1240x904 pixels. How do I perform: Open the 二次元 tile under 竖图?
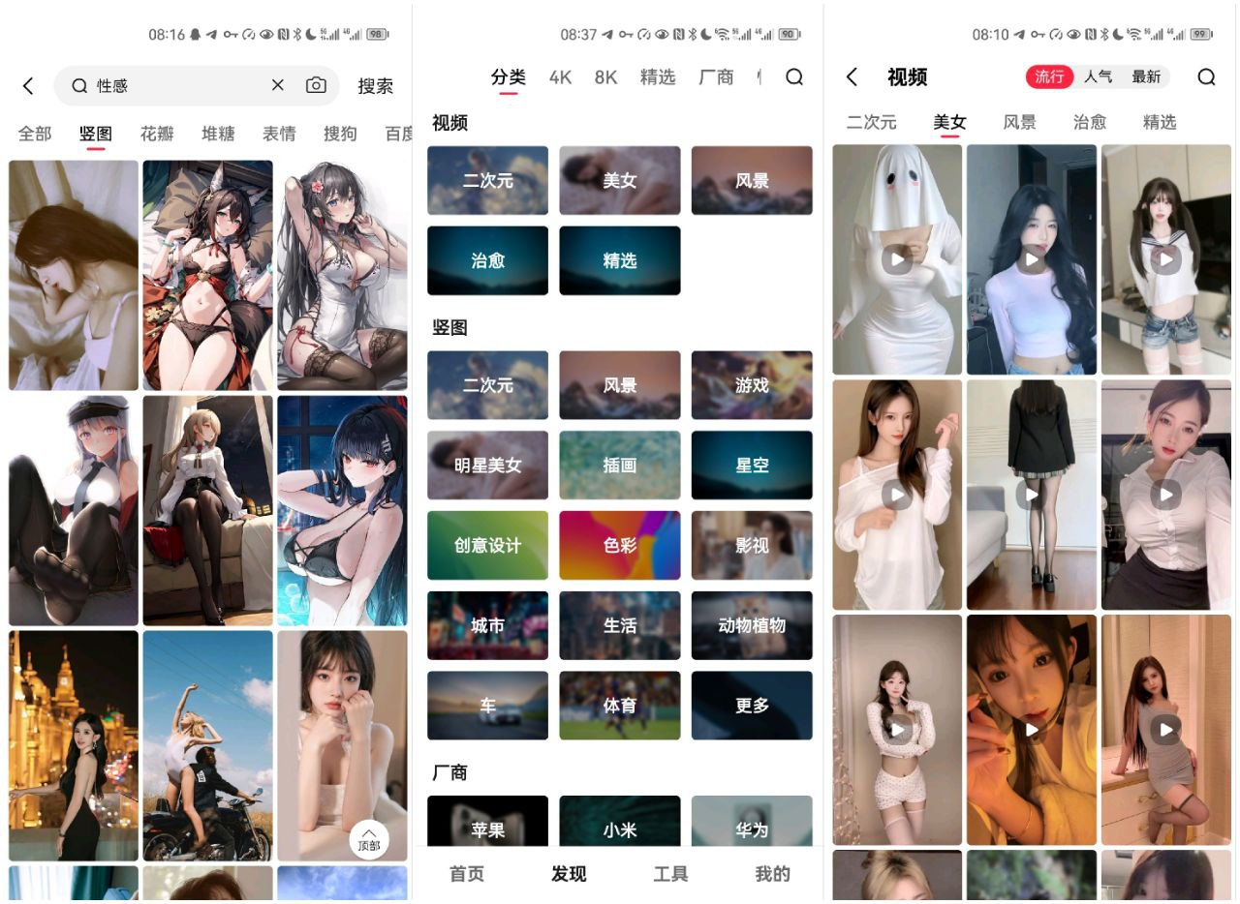488,385
